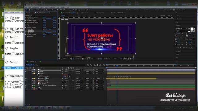Open the font family dropdown
198x111 pixels.
(x=181, y=28)
